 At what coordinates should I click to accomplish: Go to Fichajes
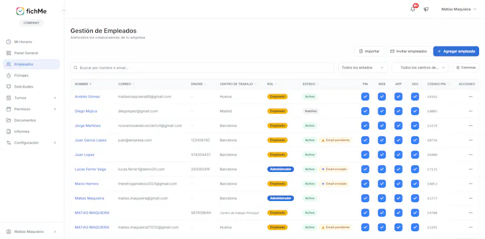(32, 76)
